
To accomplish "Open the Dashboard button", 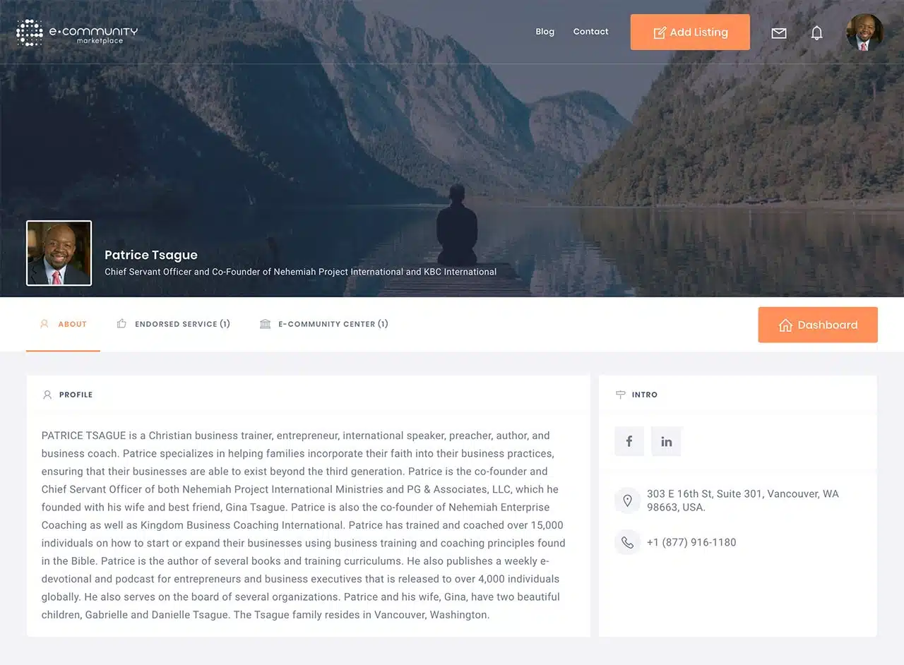I will click(x=818, y=325).
